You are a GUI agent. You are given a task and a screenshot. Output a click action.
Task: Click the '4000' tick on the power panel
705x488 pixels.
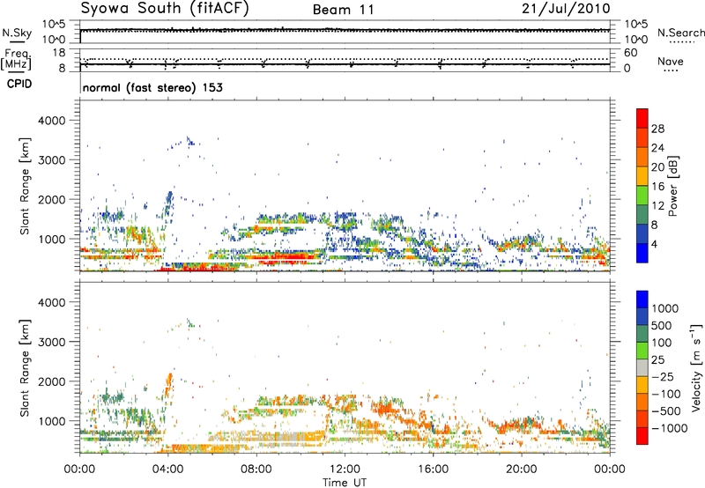pyautogui.click(x=51, y=121)
